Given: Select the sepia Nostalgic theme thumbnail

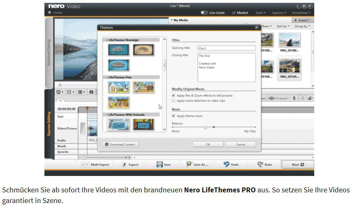Looking at the screenshot, I should point(144,50).
